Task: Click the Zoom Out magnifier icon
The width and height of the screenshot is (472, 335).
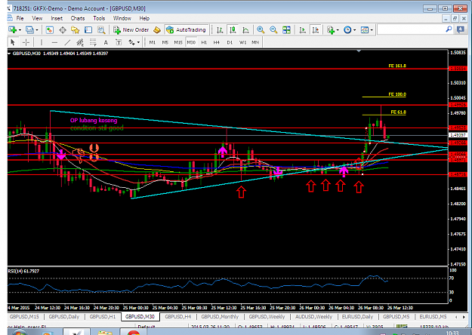Action: coord(273,29)
